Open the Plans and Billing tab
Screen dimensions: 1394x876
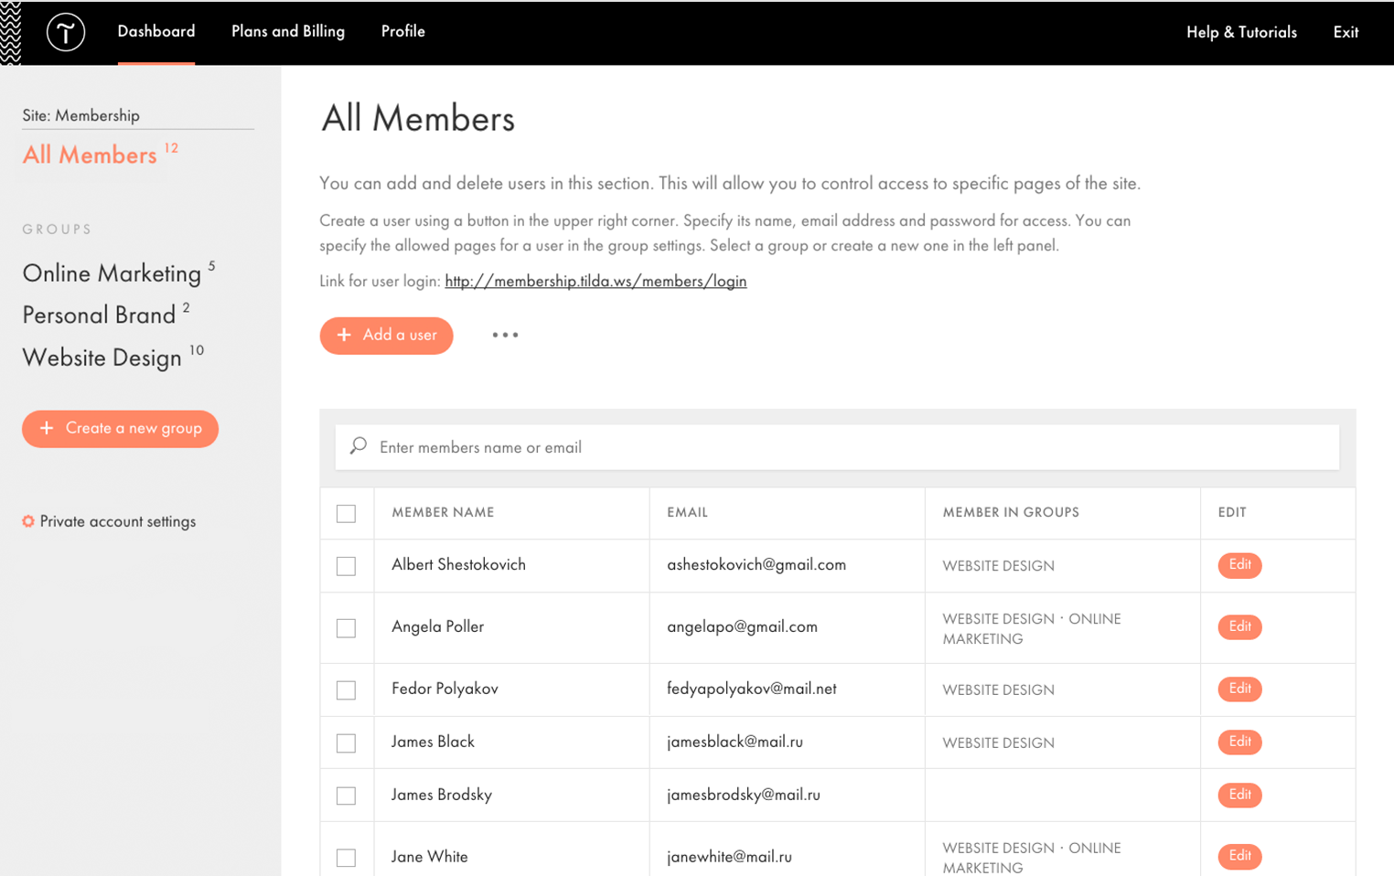288,32
